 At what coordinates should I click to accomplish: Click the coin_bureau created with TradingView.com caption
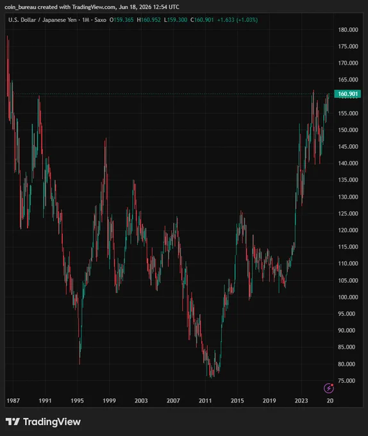(x=92, y=7)
